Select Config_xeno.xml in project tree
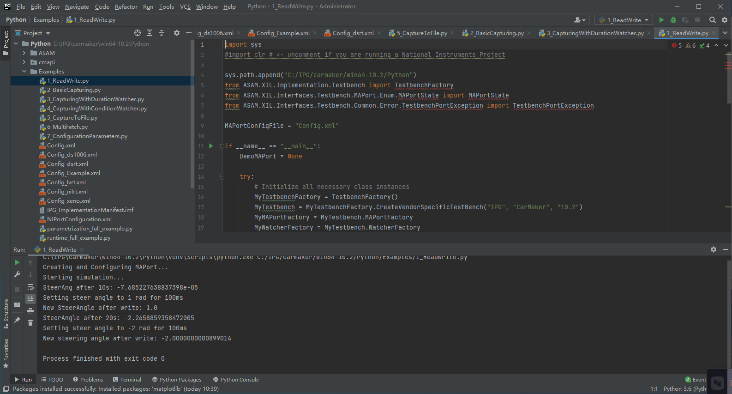Viewport: 732px width, 394px height. coord(102,201)
